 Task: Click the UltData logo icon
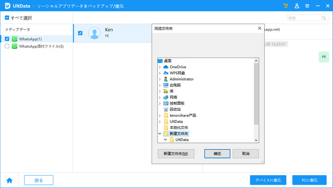click(x=7, y=6)
